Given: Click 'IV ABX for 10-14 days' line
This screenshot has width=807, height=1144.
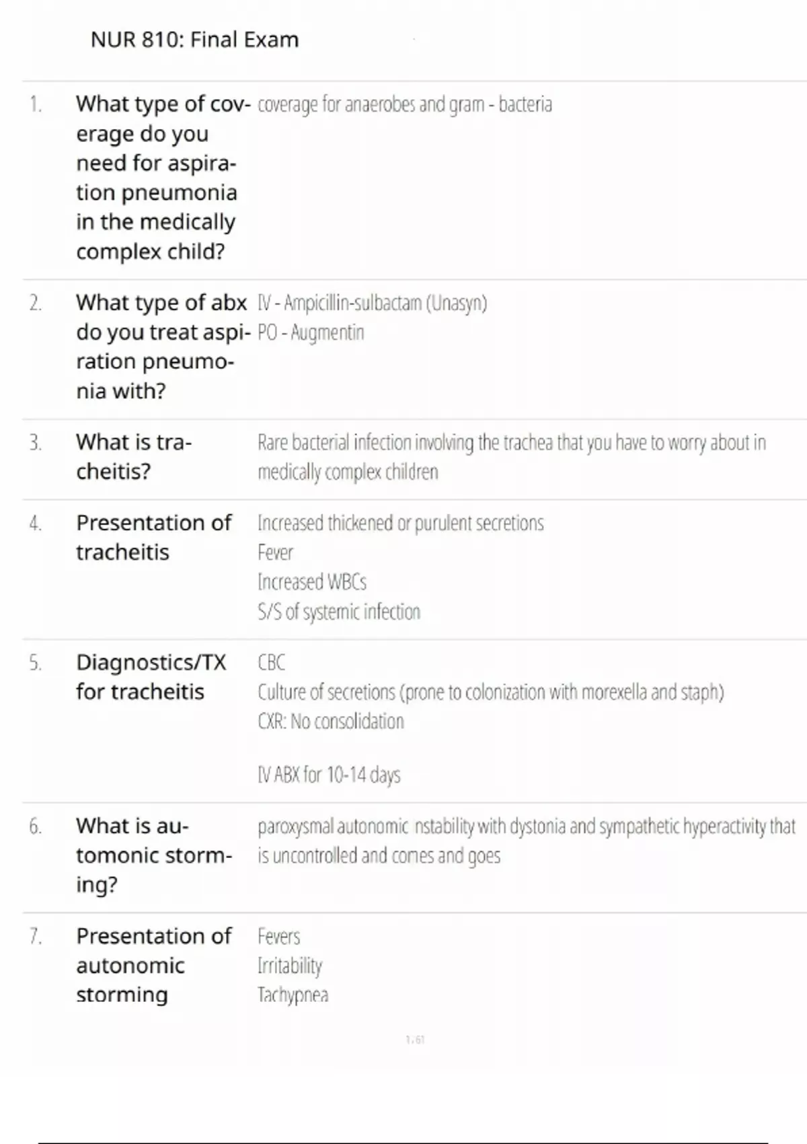Looking at the screenshot, I should (x=329, y=775).
